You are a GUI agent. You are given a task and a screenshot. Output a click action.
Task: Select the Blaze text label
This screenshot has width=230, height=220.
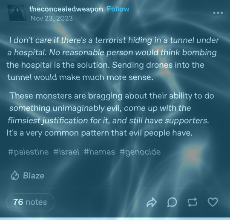click(34, 176)
